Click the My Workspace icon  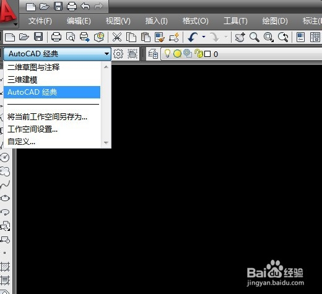133,54
